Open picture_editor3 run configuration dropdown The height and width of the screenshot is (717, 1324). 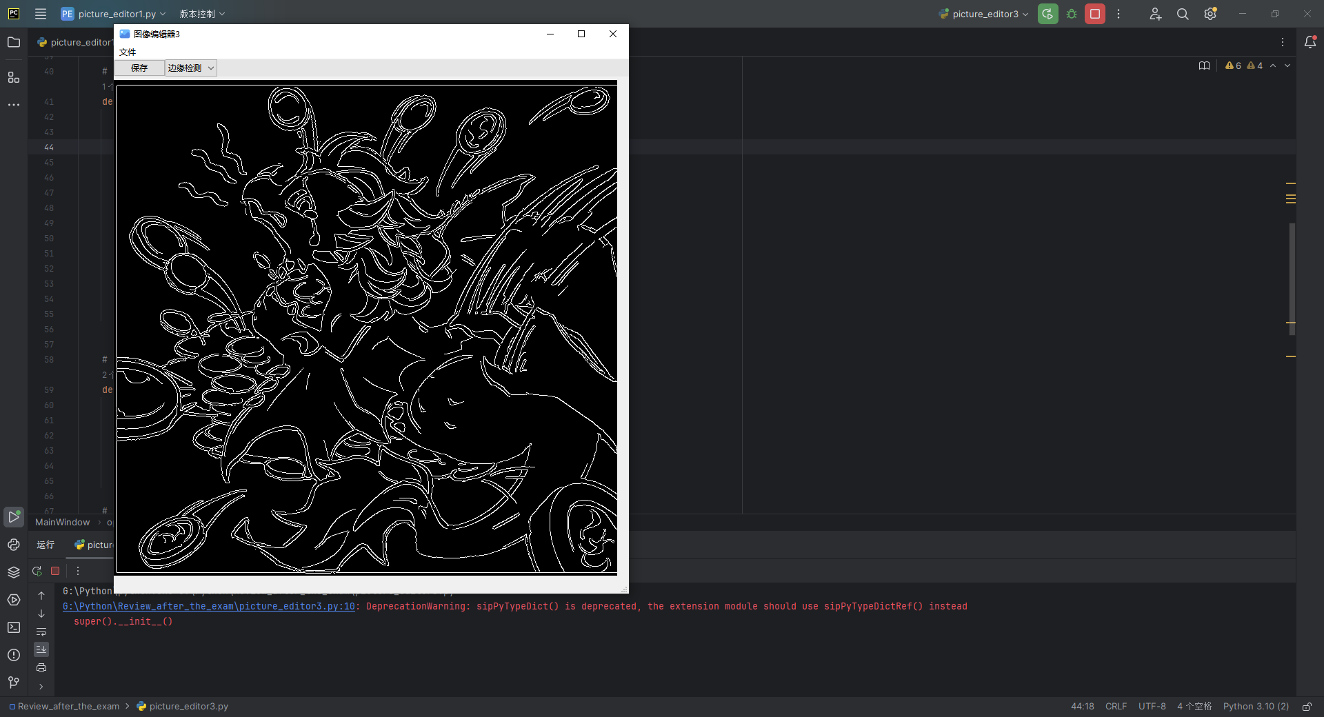(x=984, y=14)
